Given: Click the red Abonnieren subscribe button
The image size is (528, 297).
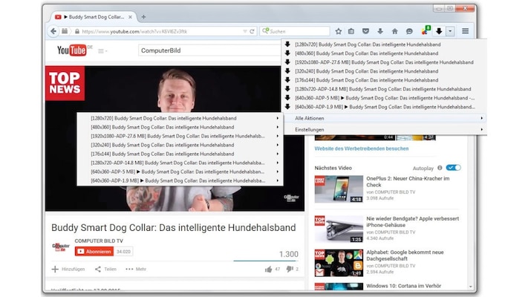Looking at the screenshot, I should (x=93, y=252).
